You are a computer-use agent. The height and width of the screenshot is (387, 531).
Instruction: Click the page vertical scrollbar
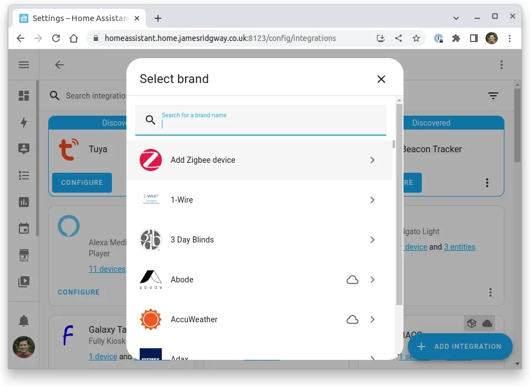[x=517, y=125]
